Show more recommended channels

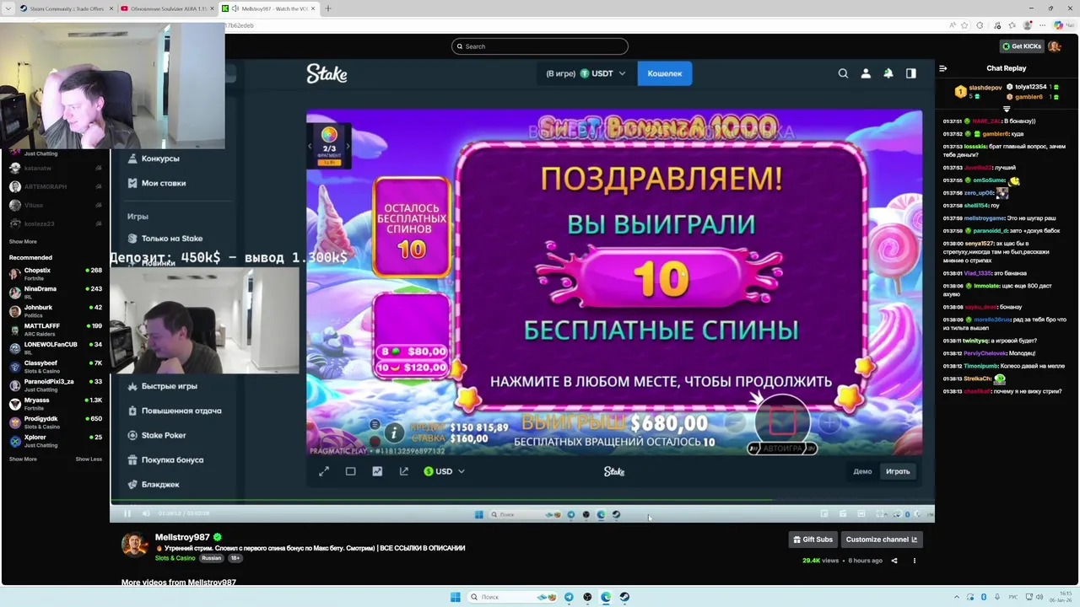pyautogui.click(x=23, y=459)
